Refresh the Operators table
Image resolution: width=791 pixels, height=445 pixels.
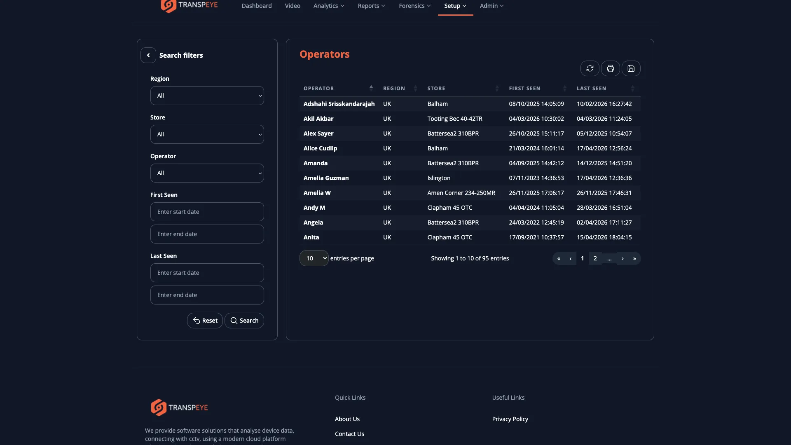[x=590, y=68]
